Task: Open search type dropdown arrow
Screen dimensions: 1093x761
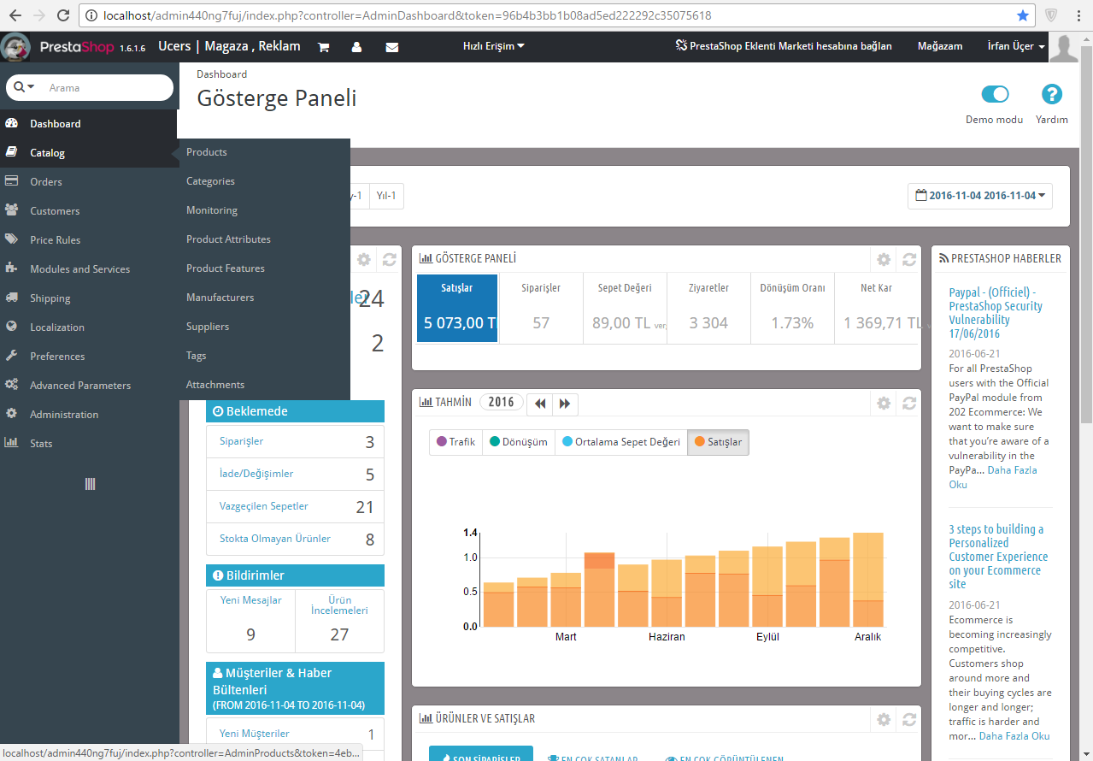Action: point(25,87)
